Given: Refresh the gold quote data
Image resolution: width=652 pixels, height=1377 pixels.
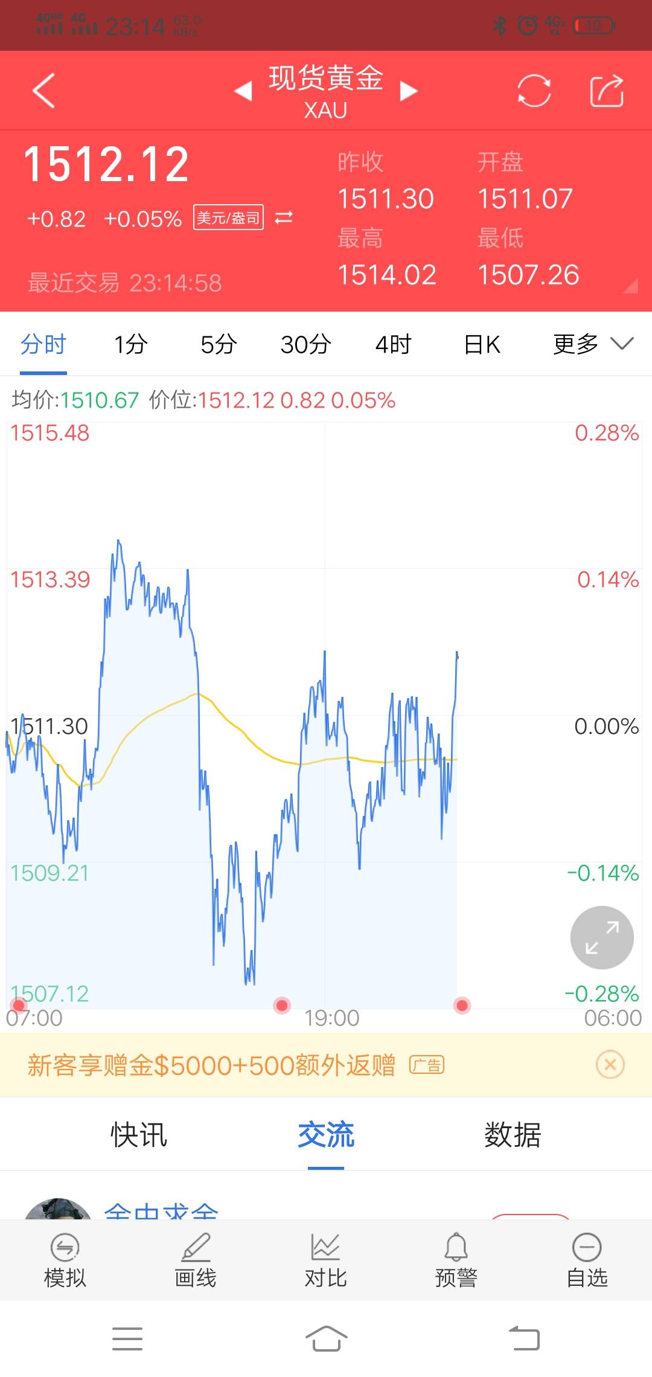Looking at the screenshot, I should pos(534,91).
